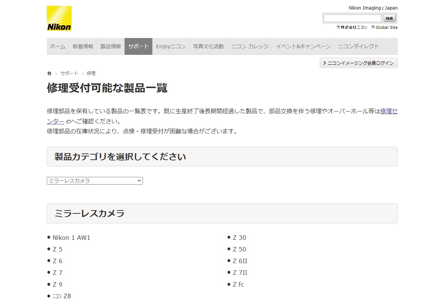The image size is (432, 307).
Task: Click the Z 30 list item
Action: tap(239, 238)
